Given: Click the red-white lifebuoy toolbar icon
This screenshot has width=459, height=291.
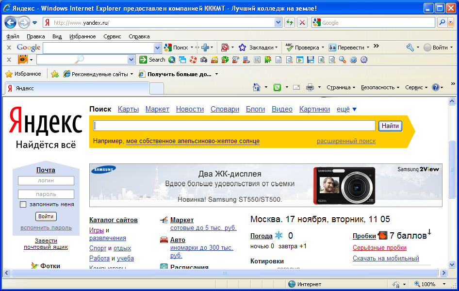Looking at the screenshot, I should tap(193, 60).
